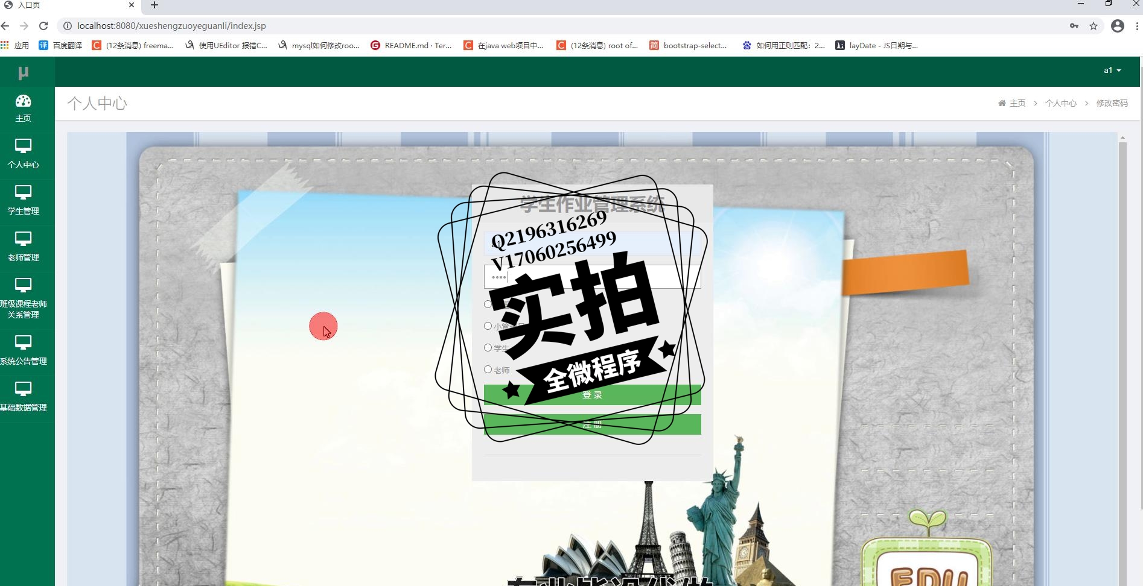Open Chrome profile avatar

pyautogui.click(x=1118, y=26)
